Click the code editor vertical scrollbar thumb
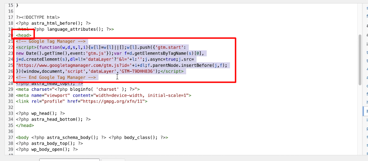This screenshot has width=368, height=161. coord(360,59)
